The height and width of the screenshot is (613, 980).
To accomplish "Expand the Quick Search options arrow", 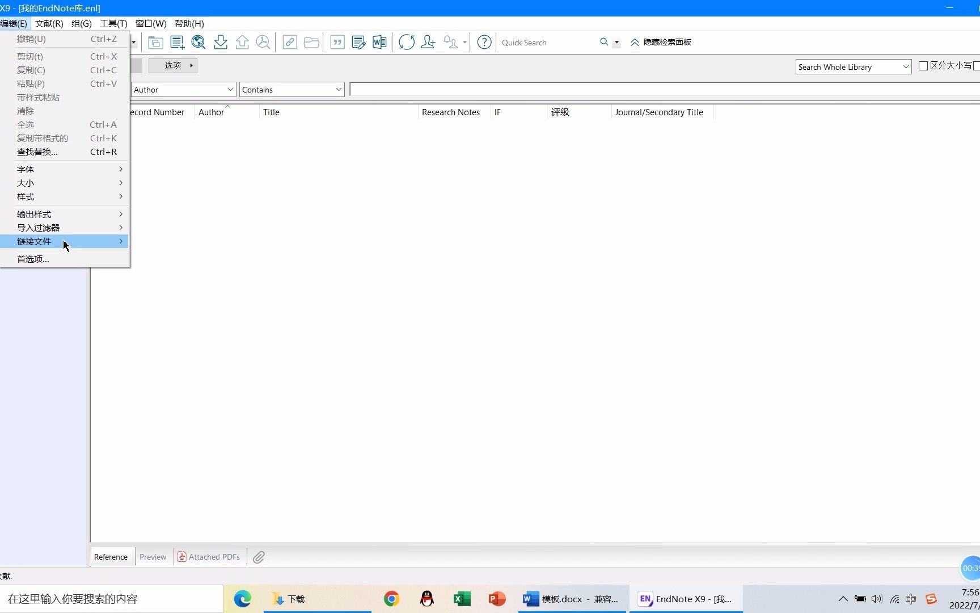I will coord(616,43).
